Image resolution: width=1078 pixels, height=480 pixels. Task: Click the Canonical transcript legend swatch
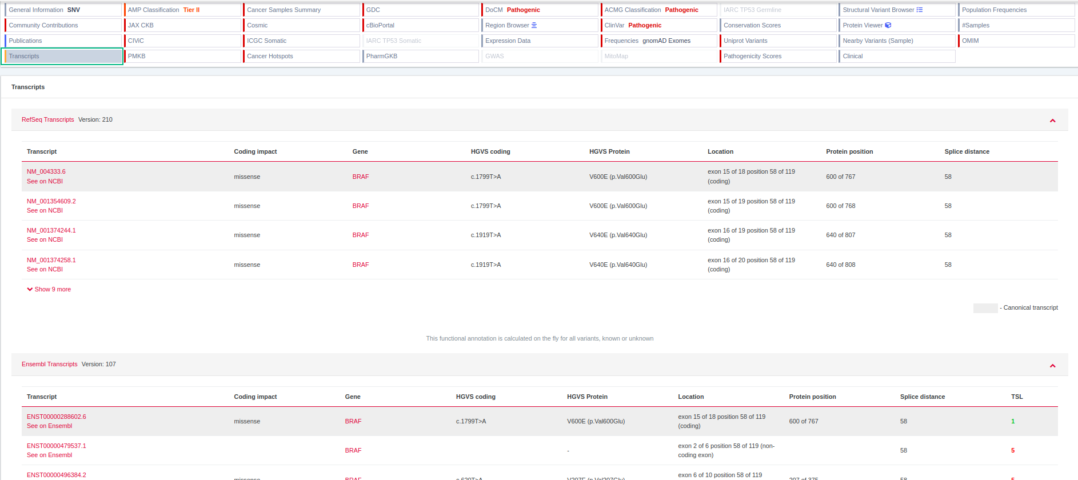pos(985,308)
